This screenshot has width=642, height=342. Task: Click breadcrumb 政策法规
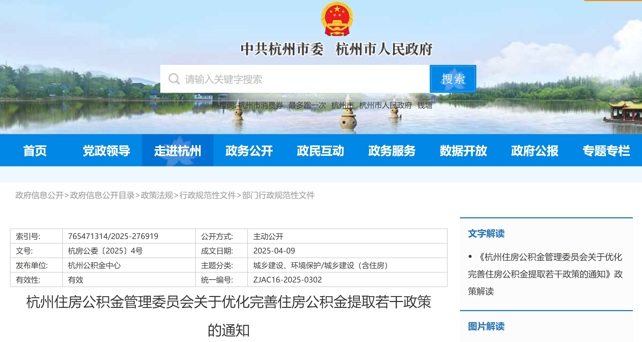(x=157, y=195)
